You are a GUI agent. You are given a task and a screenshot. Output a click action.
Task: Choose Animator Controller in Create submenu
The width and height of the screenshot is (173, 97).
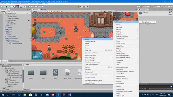click(122, 67)
